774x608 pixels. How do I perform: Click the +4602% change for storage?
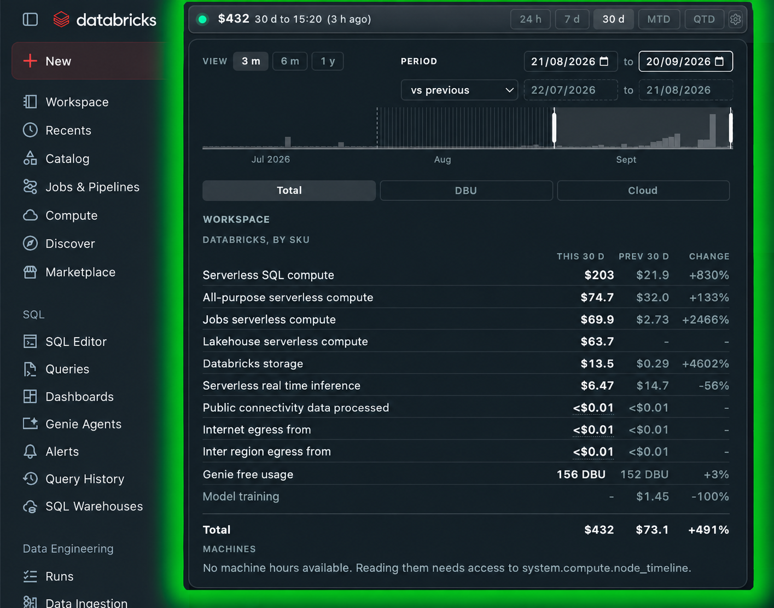click(706, 363)
